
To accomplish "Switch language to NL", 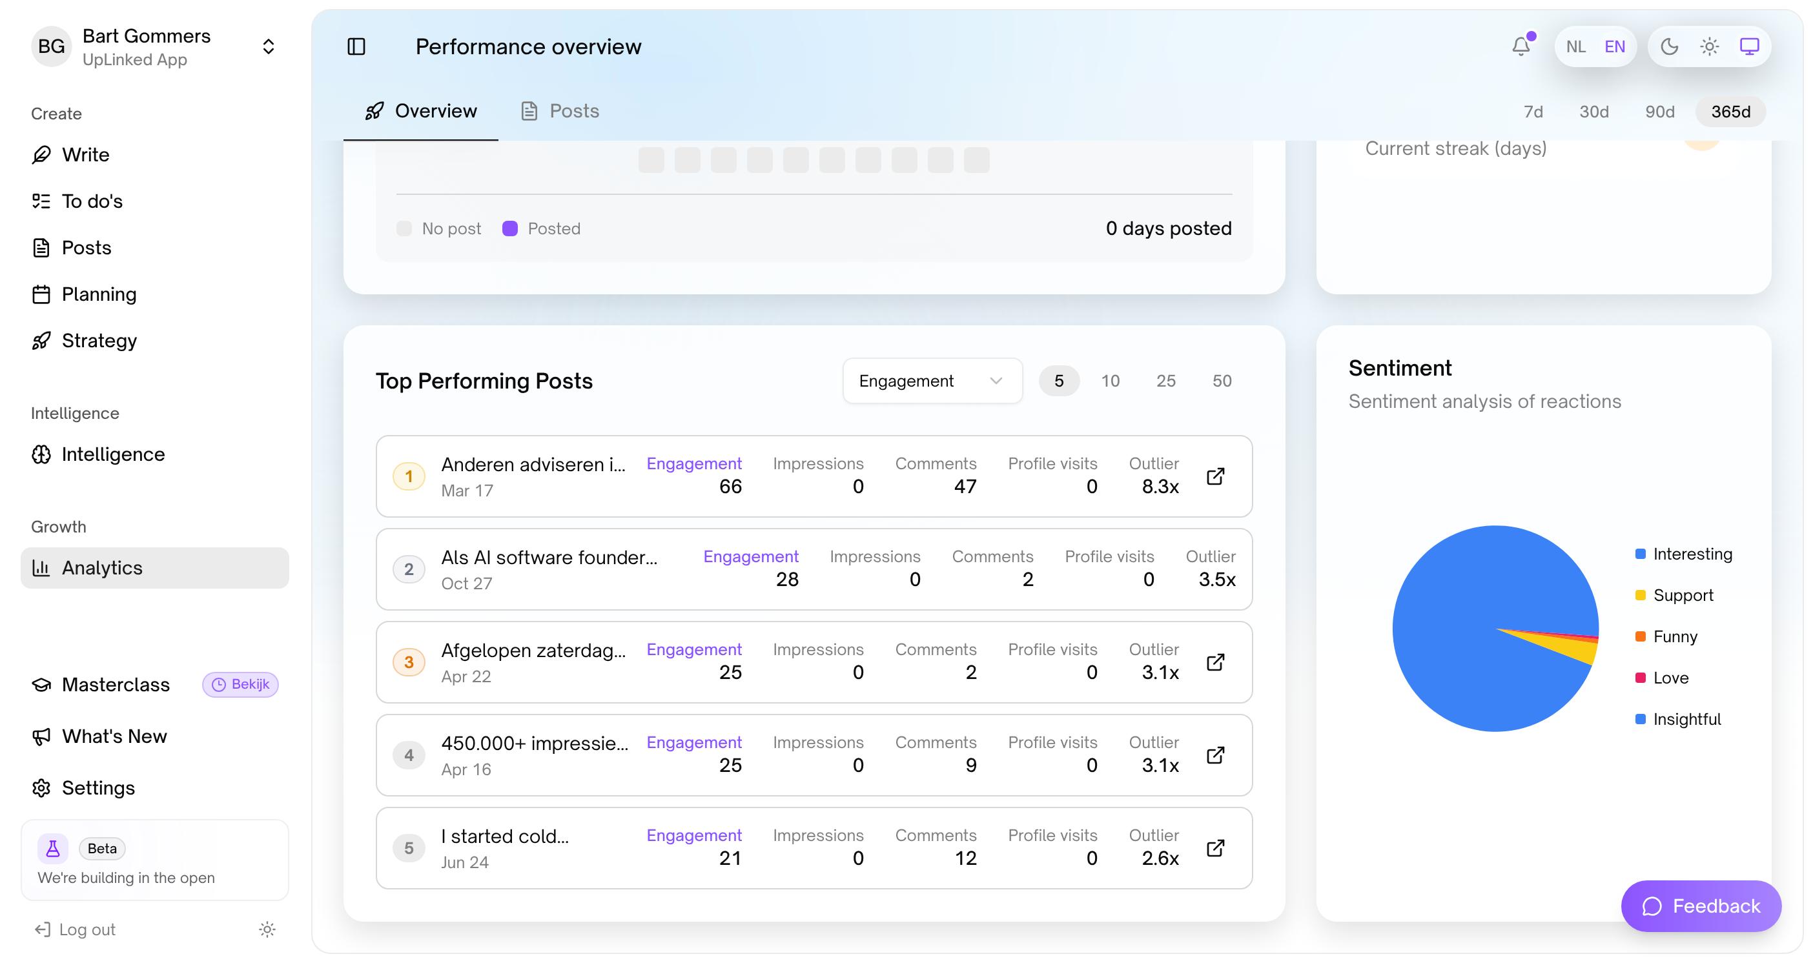I will click(x=1576, y=46).
